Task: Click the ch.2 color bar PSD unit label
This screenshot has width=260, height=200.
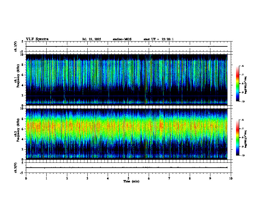Action: pyautogui.click(x=246, y=139)
